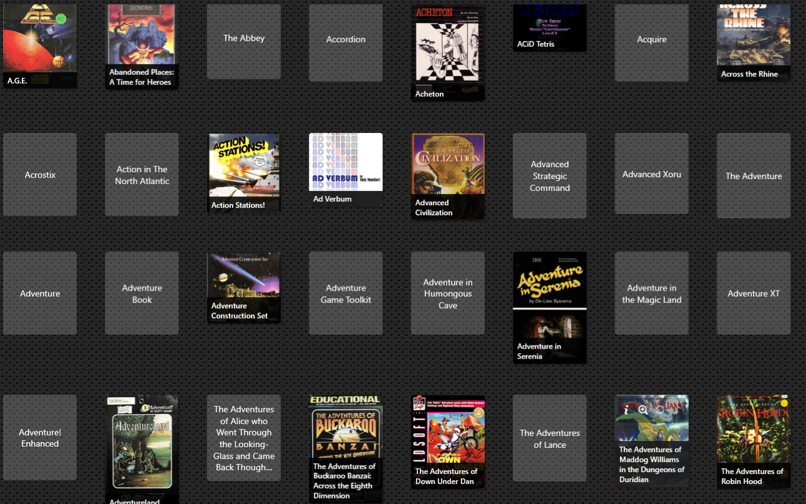806x504 pixels.
Task: Open the plain Adventure tile
Action: 40,293
